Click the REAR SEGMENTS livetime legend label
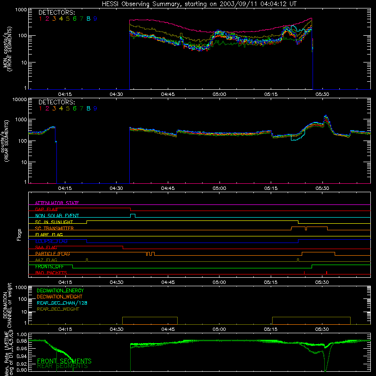Image resolution: width=376 pixels, height=376 pixels. [63, 366]
